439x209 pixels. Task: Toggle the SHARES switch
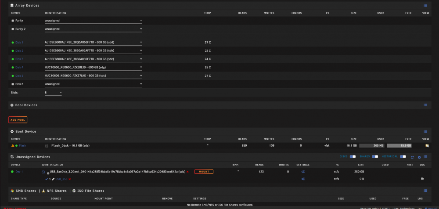click(375, 157)
